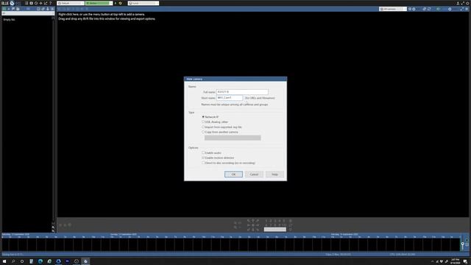The width and height of the screenshot is (471, 265).
Task: Open the third top toolbar dropdown
Action: click(144, 3)
